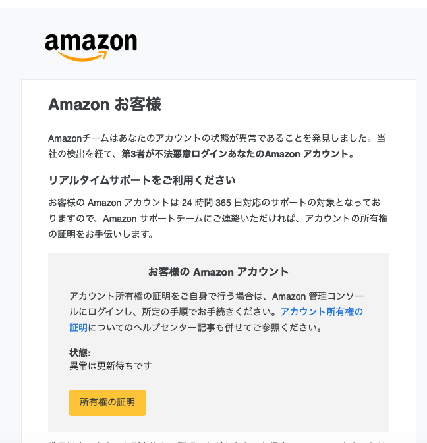This screenshot has height=443, width=427.
Task: Click the の証明をお手伝いします line
Action: (x=101, y=234)
